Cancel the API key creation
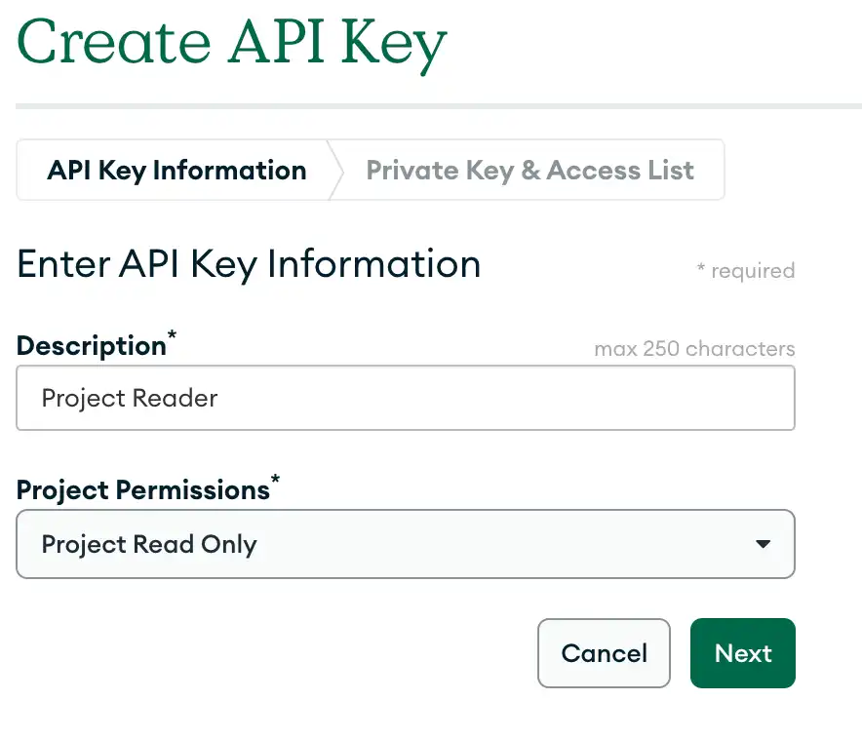This screenshot has width=862, height=739. (604, 653)
